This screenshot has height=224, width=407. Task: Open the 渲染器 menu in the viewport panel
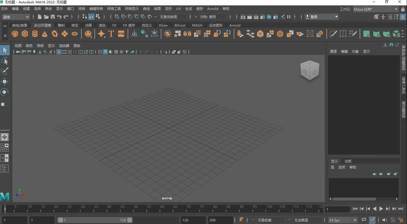tap(64, 46)
